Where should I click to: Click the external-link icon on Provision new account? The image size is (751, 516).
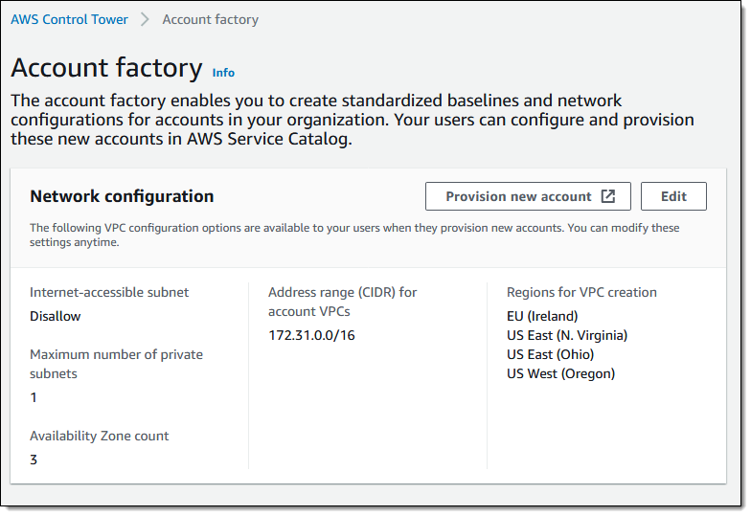point(608,196)
